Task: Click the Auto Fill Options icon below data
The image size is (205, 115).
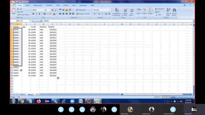Action: (x=58, y=78)
